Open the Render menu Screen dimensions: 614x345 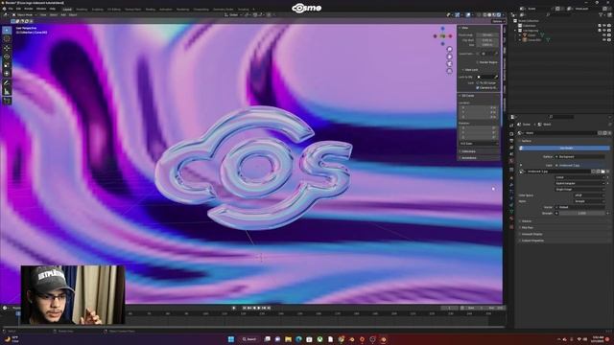click(29, 9)
